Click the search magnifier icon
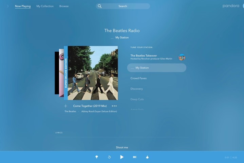The image size is (244, 163). [100, 6]
